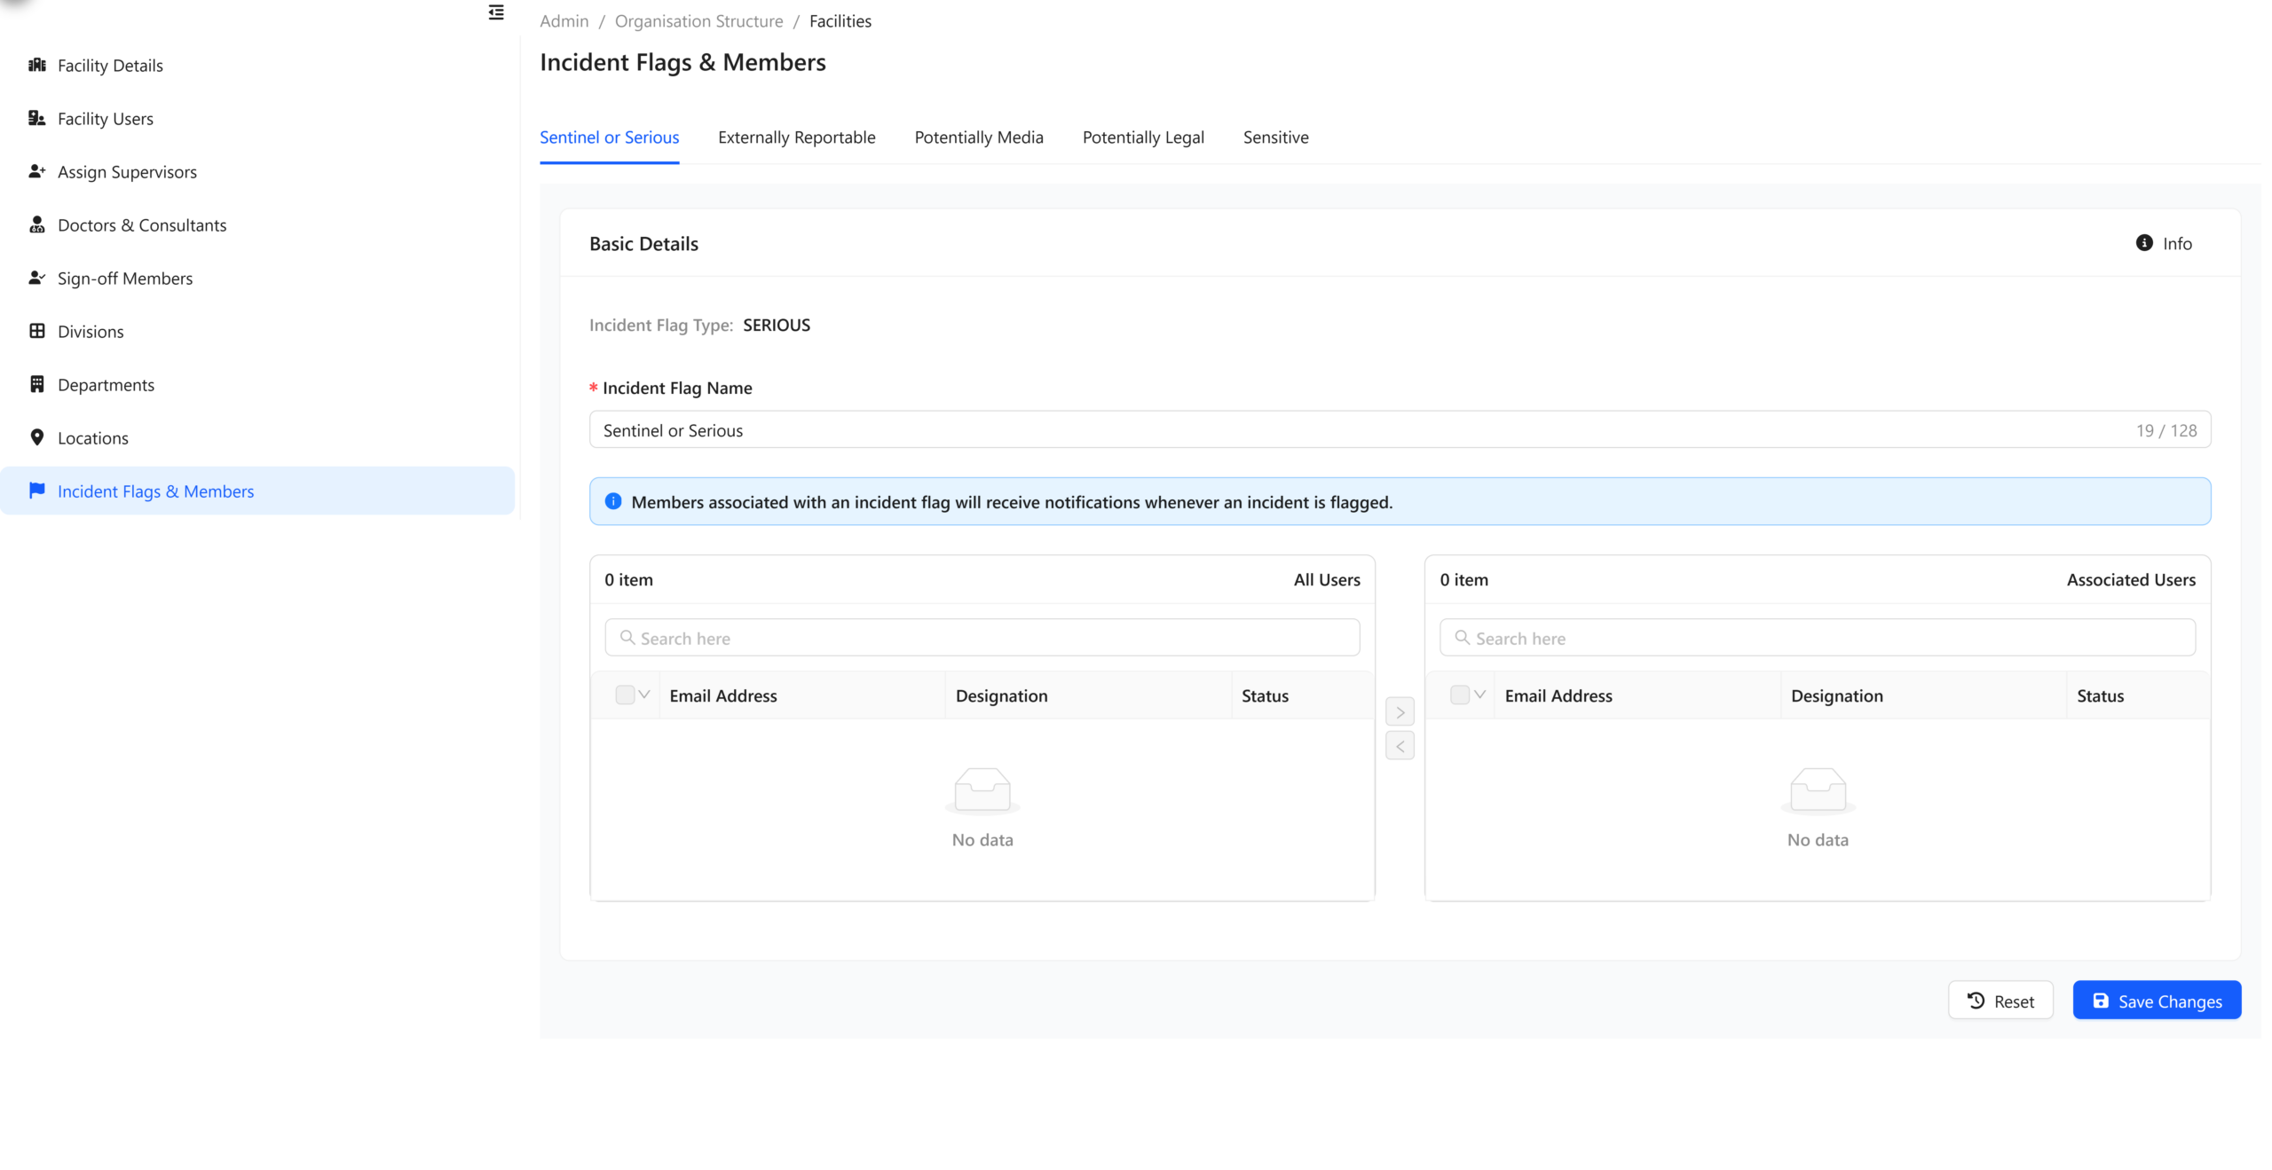Switch to the Externally Reportable tab
The width and height of the screenshot is (2272, 1170).
coord(796,137)
